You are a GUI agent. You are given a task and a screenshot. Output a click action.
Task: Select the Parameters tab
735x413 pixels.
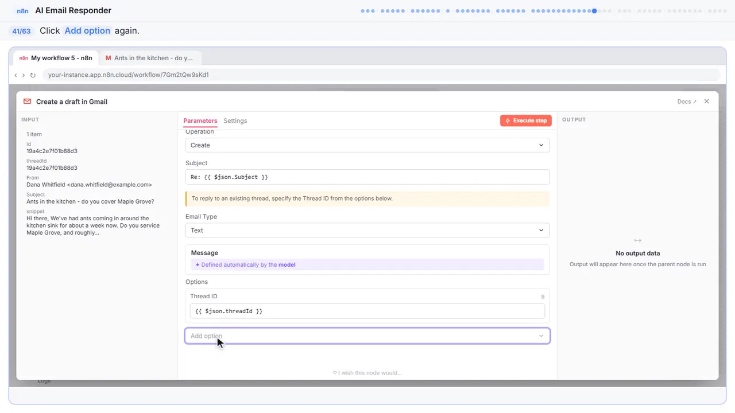[x=200, y=120]
